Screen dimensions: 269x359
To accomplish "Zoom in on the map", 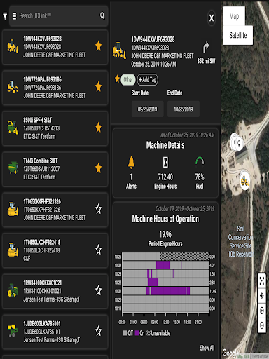I will click(262, 311).
